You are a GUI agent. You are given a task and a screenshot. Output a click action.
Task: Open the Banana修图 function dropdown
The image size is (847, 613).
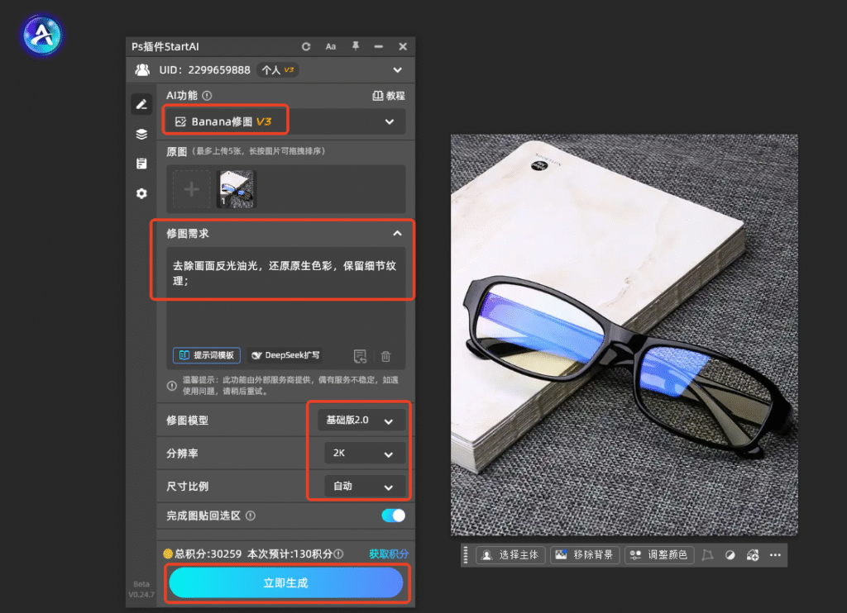(285, 122)
